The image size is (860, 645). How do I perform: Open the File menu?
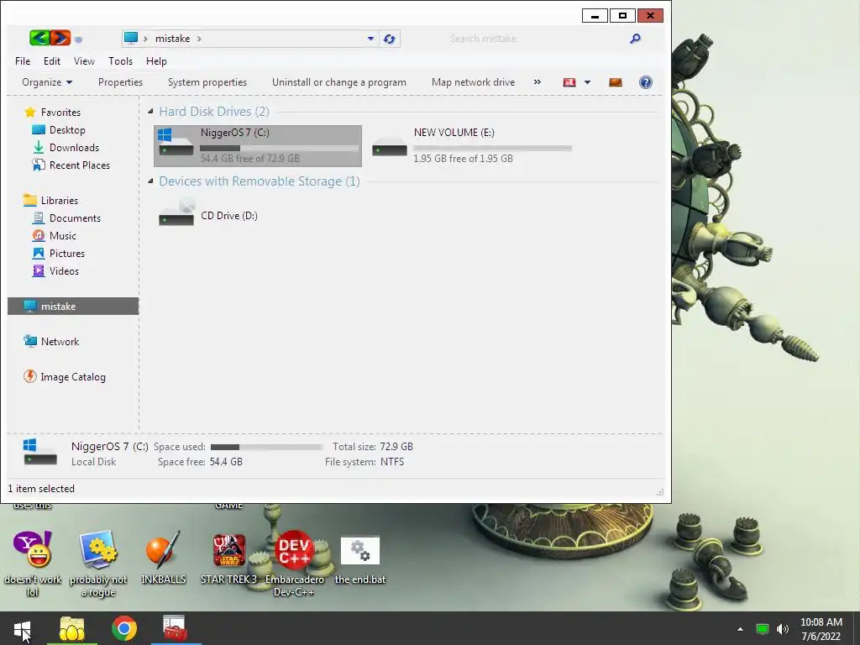tap(23, 60)
